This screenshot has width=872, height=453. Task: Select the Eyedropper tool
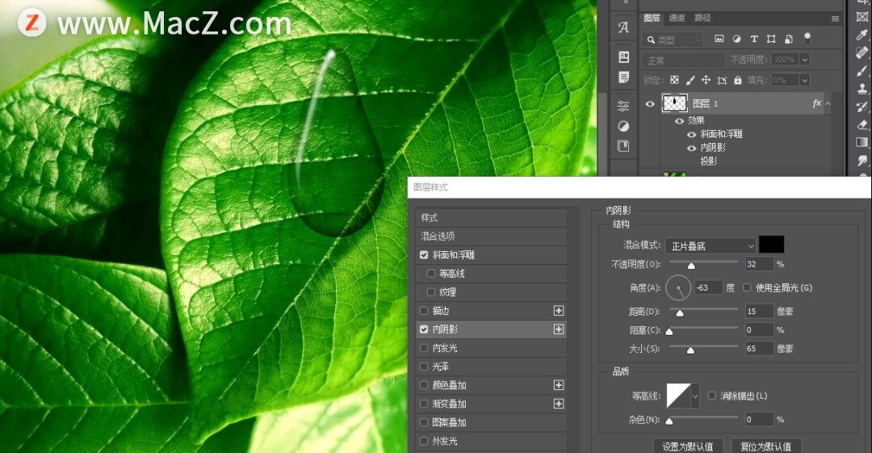[x=862, y=35]
